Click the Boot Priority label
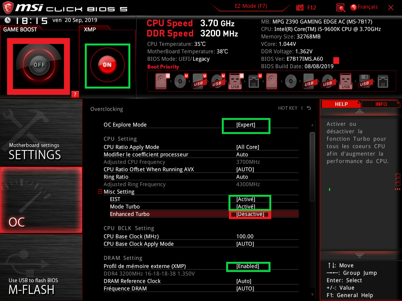This screenshot has width=402, height=301. point(163,67)
